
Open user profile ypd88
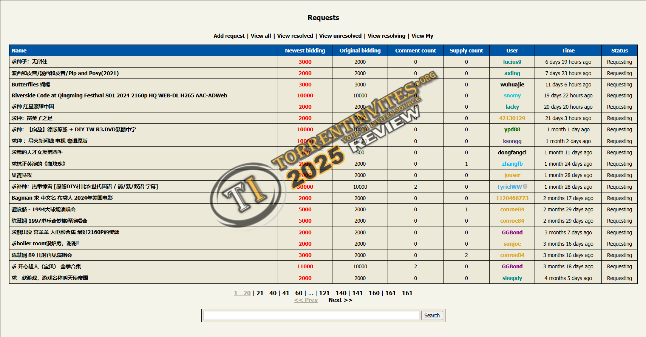click(x=512, y=129)
